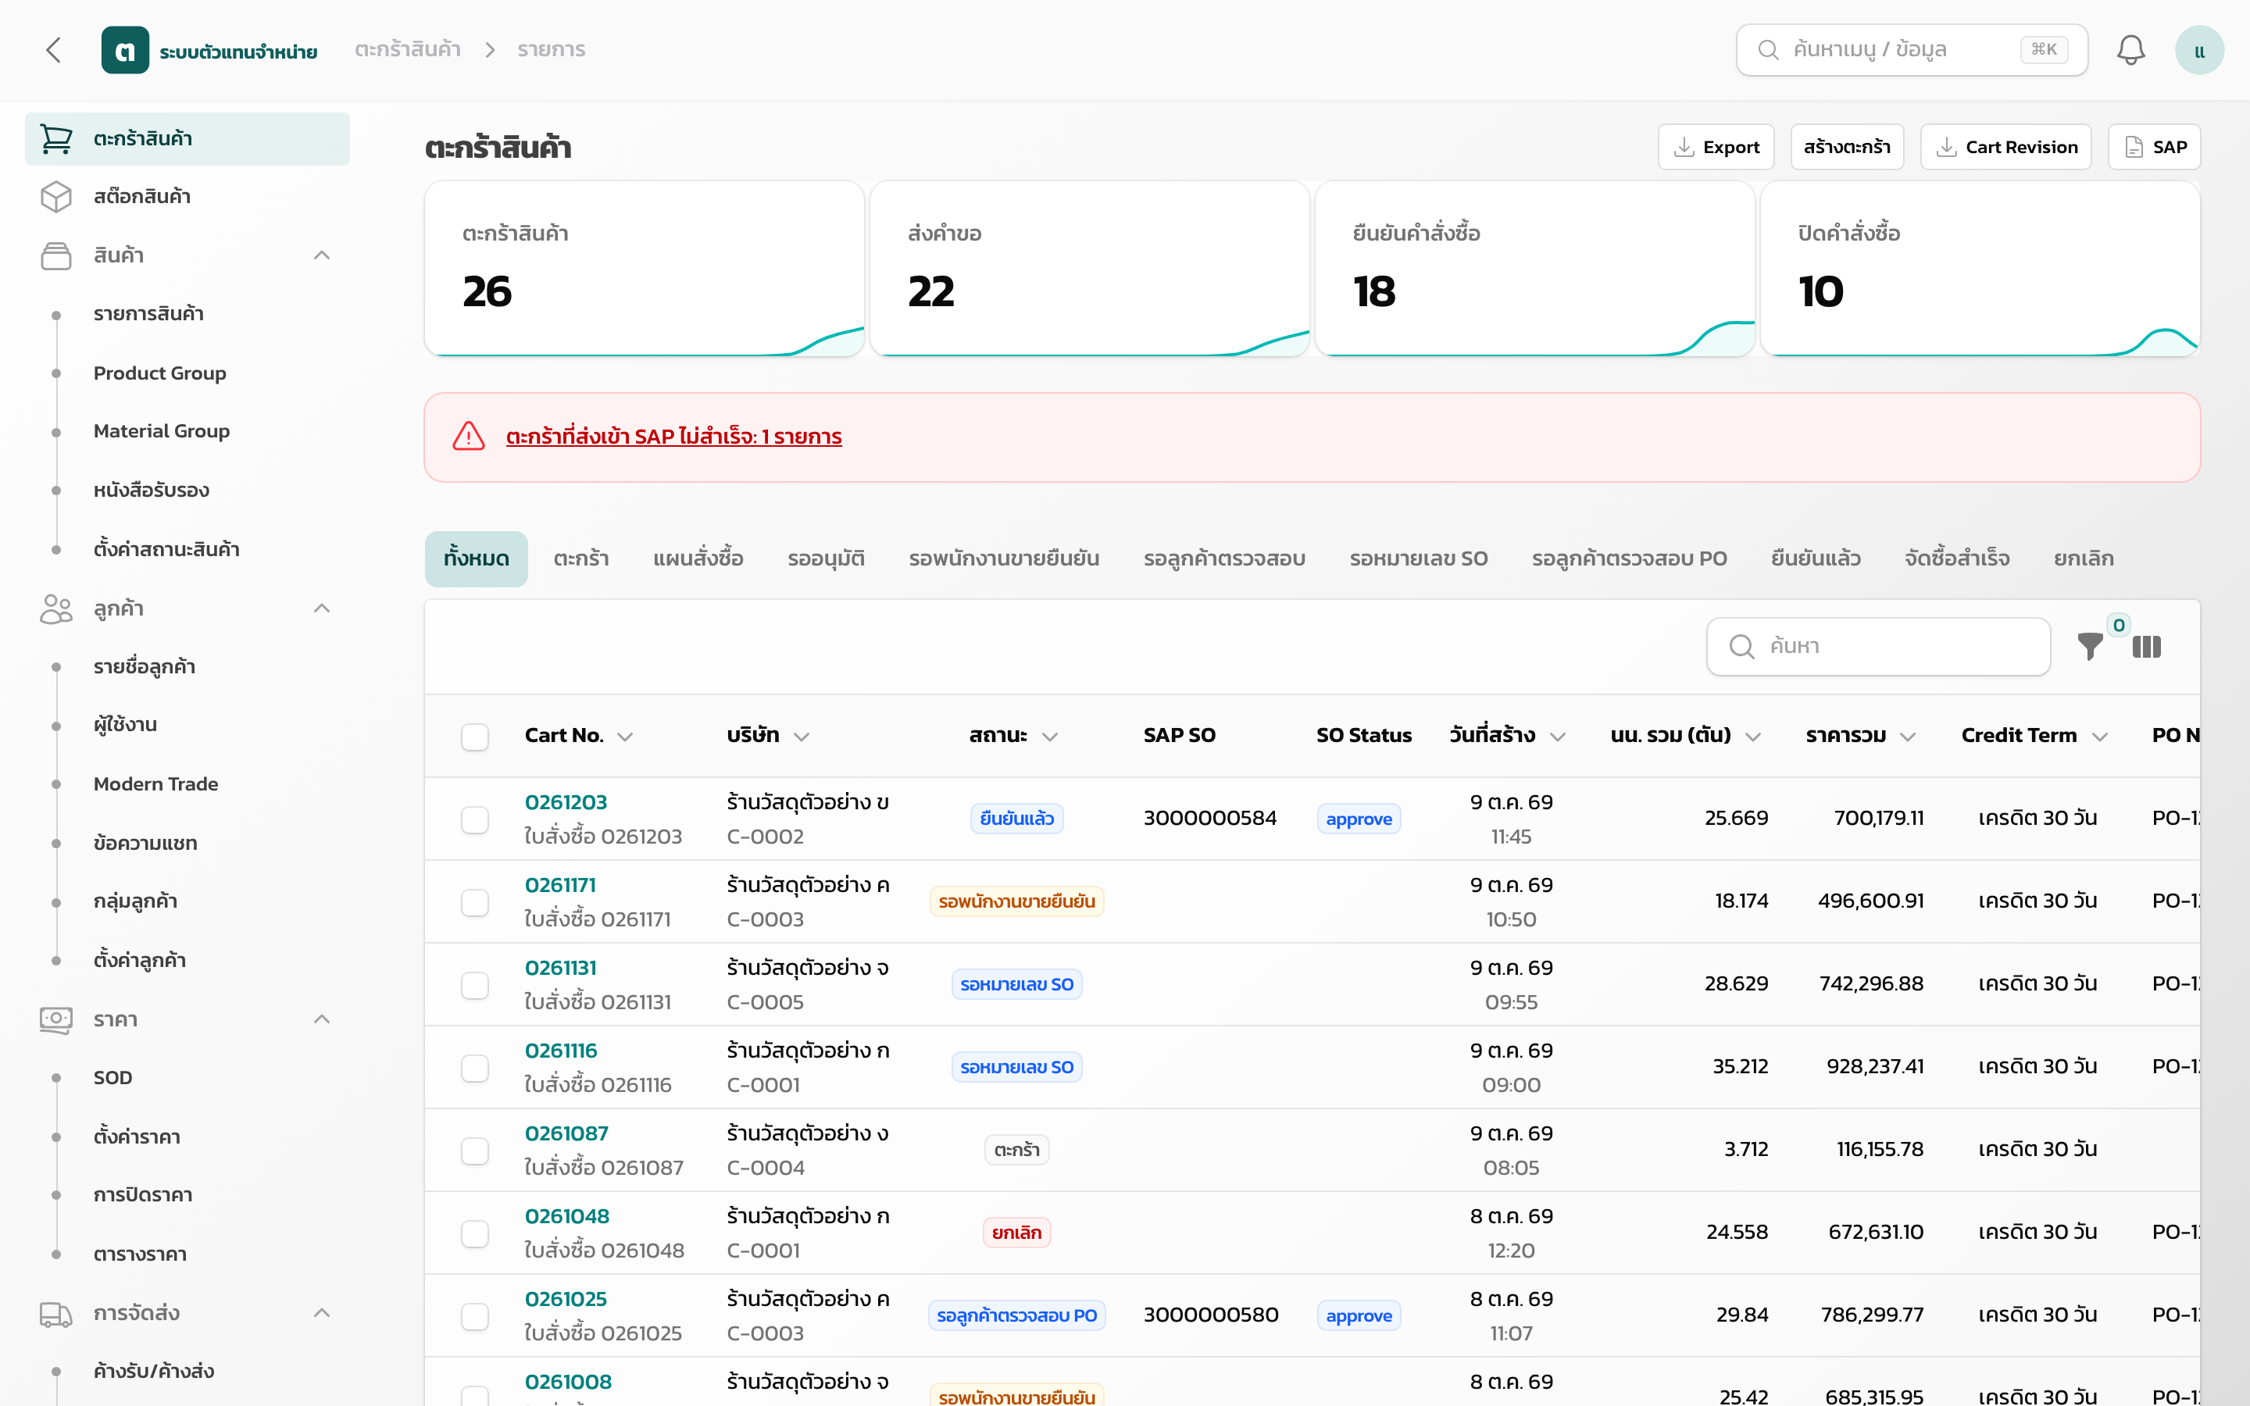Collapse the ลูกค้า sidebar section chevron

pos(322,609)
